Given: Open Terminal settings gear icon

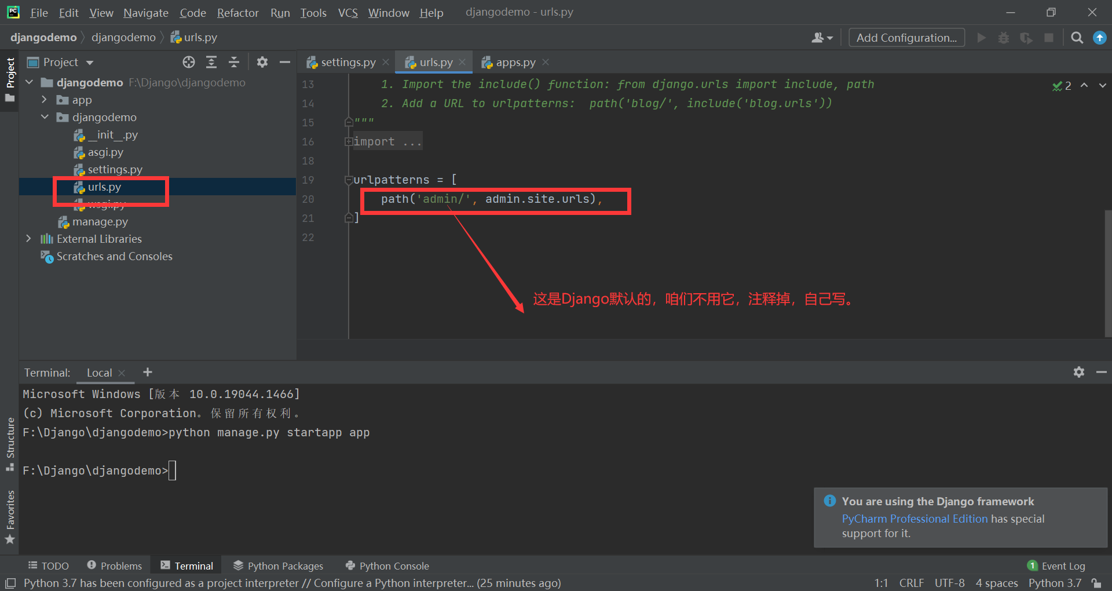Looking at the screenshot, I should [x=1078, y=372].
